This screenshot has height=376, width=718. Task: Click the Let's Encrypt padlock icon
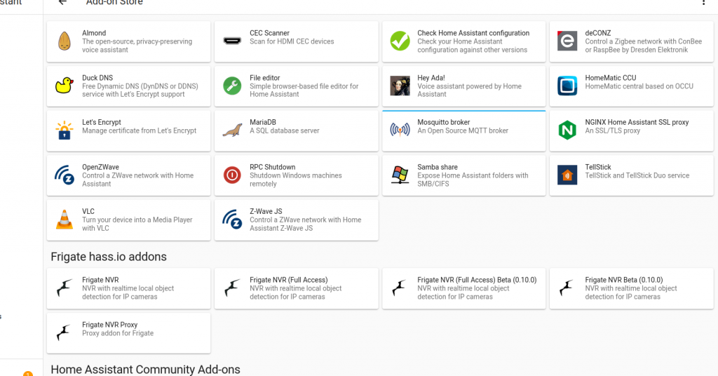[65, 130]
